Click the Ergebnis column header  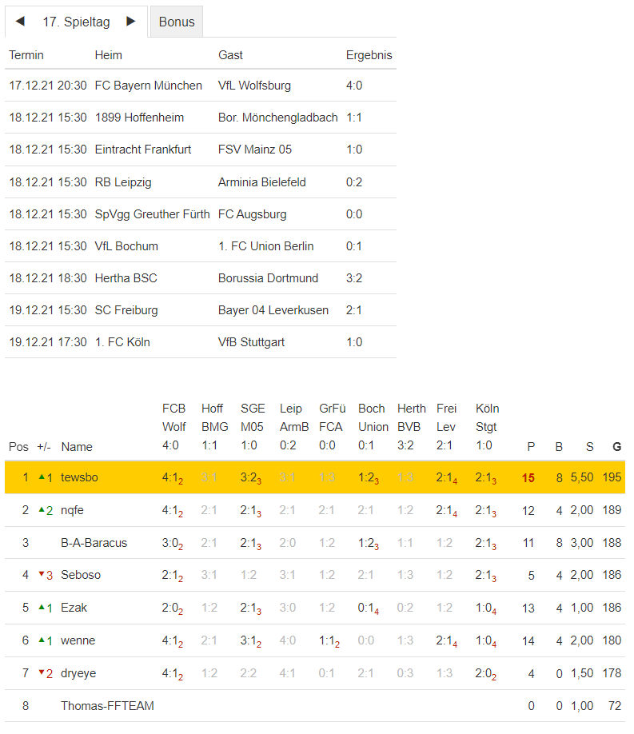(369, 55)
